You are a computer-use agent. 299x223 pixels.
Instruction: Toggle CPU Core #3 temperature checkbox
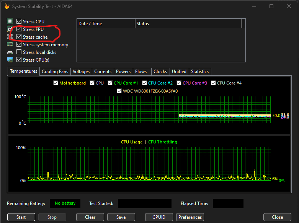tap(179, 83)
